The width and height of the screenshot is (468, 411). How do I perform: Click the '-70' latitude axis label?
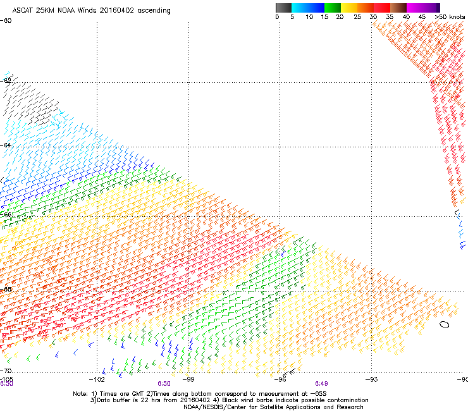tap(6, 371)
